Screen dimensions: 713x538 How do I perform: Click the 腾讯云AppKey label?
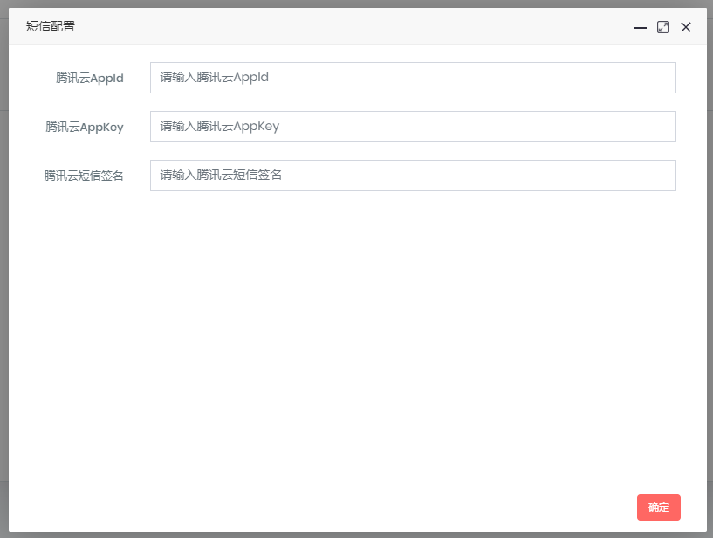click(85, 127)
